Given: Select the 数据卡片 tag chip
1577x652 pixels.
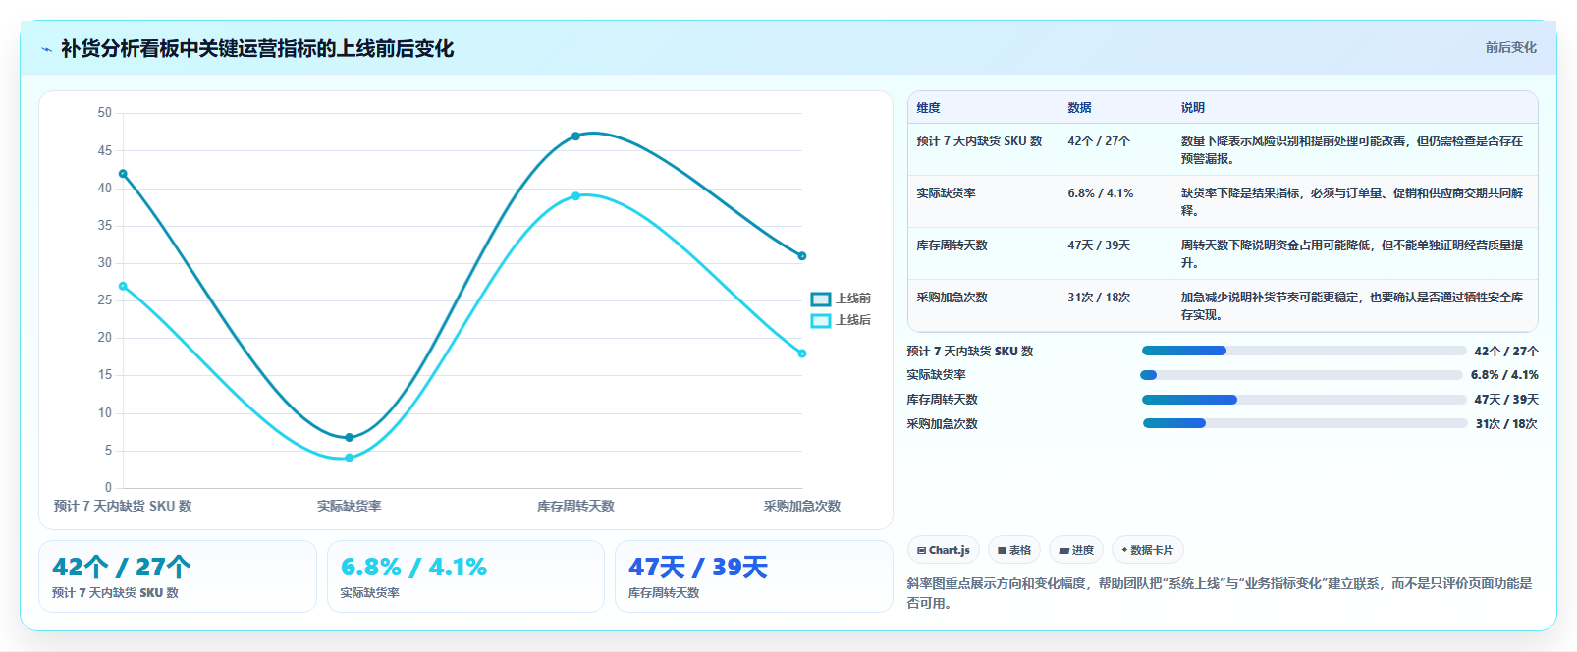Looking at the screenshot, I should pos(1148,550).
